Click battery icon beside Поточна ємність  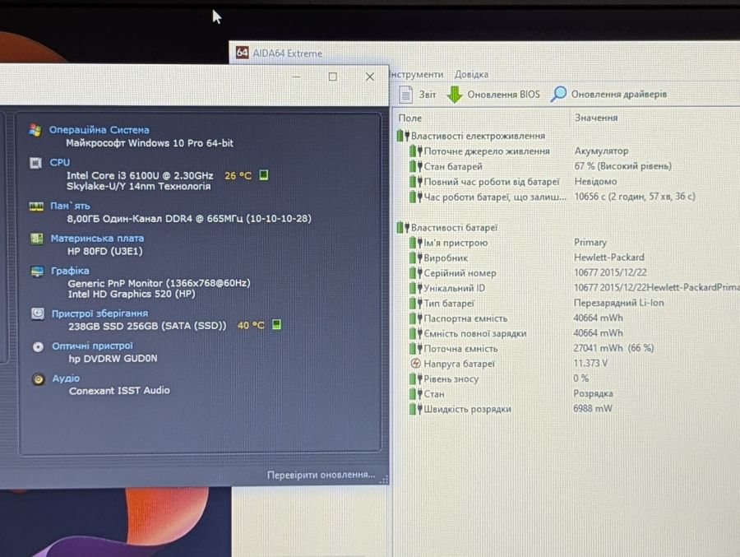click(415, 349)
